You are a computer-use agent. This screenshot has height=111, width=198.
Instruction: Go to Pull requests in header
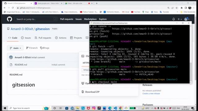coord(67,19)
